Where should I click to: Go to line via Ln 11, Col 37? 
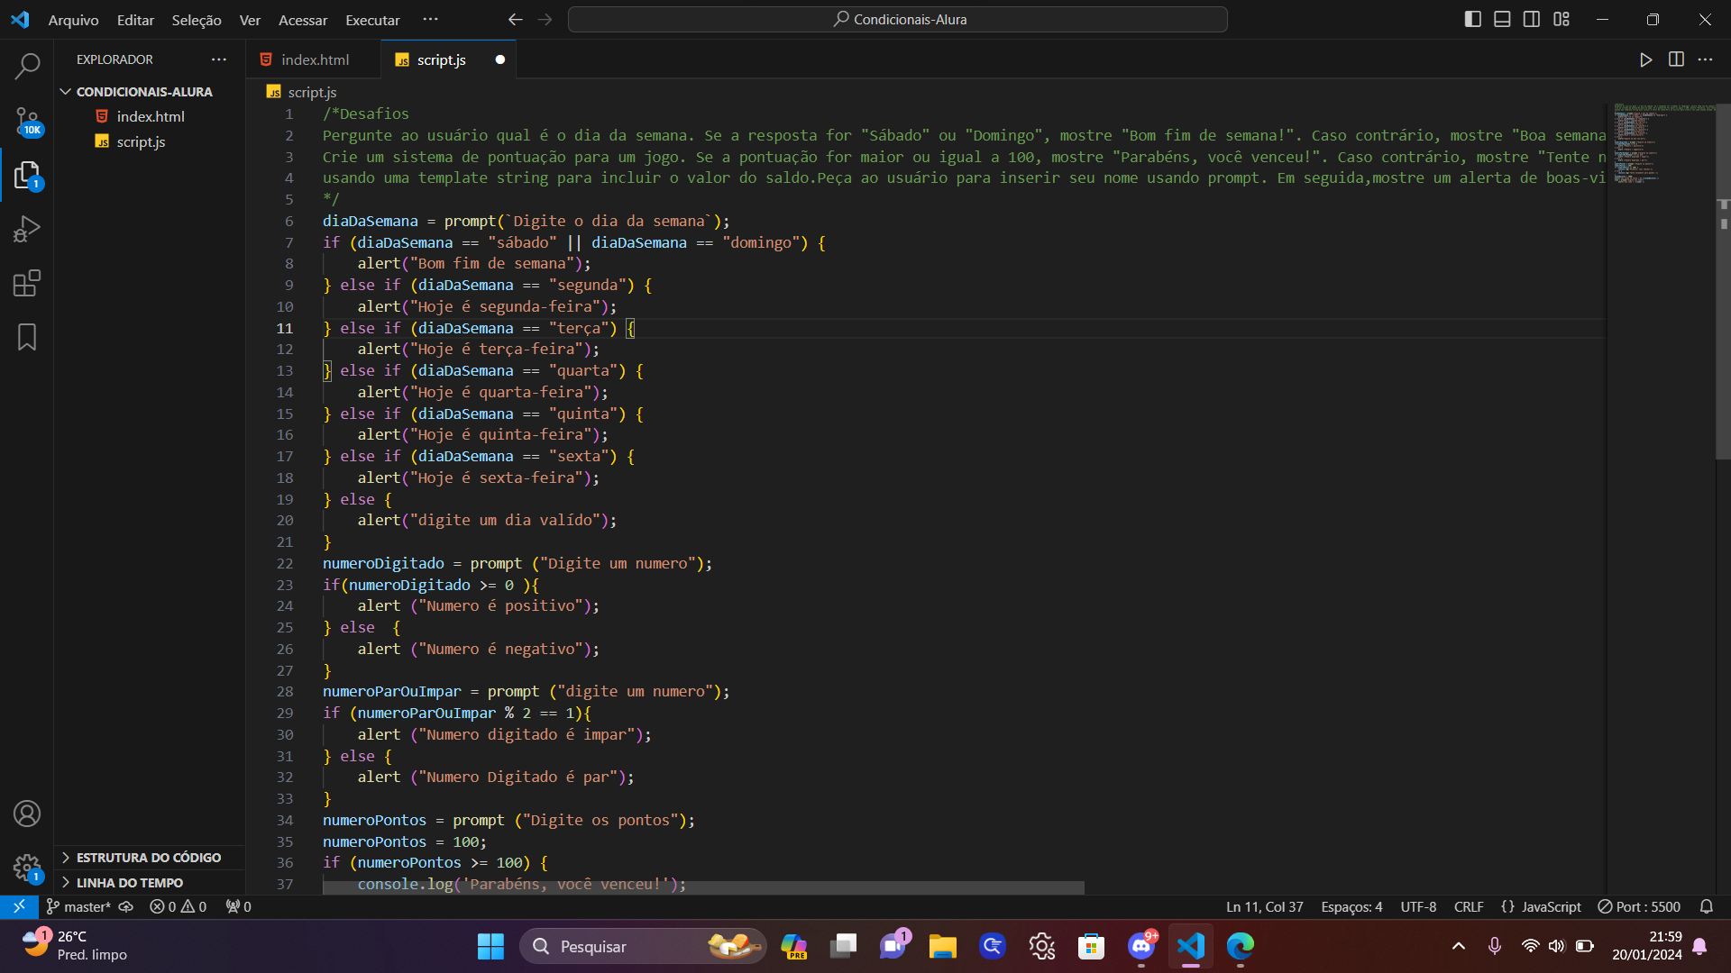pyautogui.click(x=1264, y=906)
